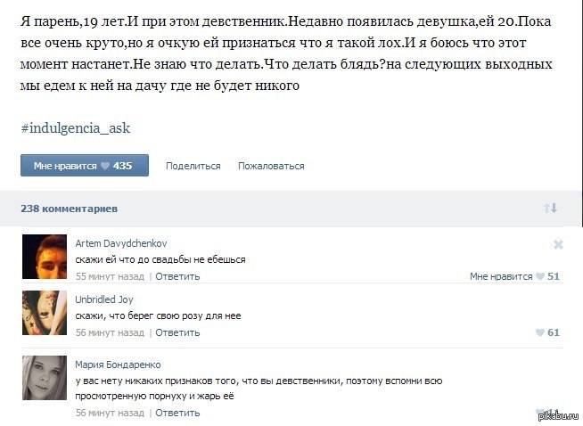583x426 pixels.
Task: Reply to Unbridled Joy via Ответить
Action: [177, 332]
